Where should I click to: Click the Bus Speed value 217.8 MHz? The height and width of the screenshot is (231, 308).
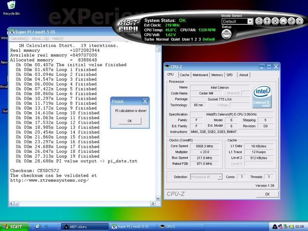pyautogui.click(x=204, y=158)
